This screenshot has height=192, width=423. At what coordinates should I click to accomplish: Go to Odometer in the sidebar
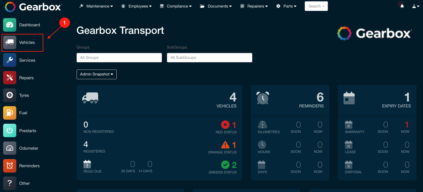click(x=29, y=148)
